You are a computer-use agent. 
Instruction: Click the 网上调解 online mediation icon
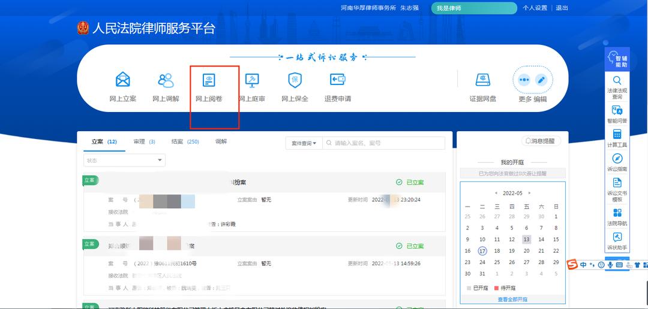coord(166,80)
